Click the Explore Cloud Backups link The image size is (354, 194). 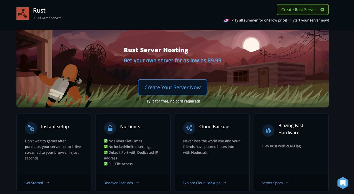201,183
